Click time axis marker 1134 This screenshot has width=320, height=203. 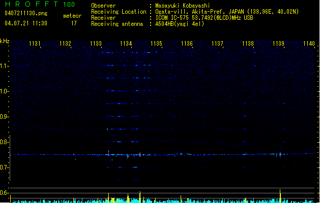126,44
